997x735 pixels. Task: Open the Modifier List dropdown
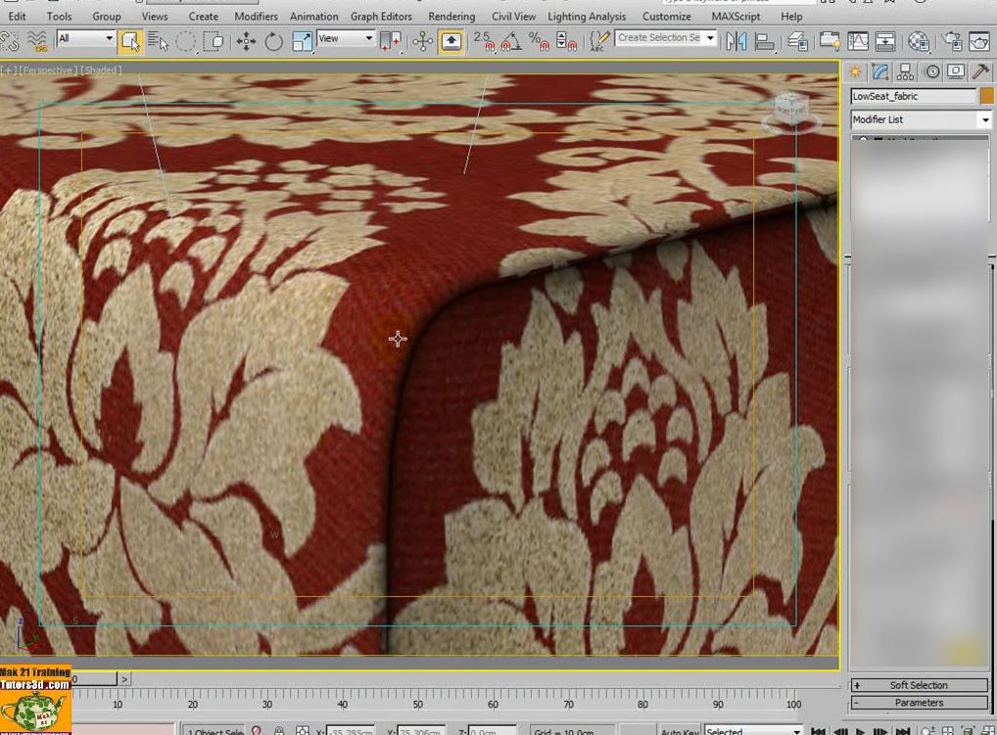pos(922,119)
